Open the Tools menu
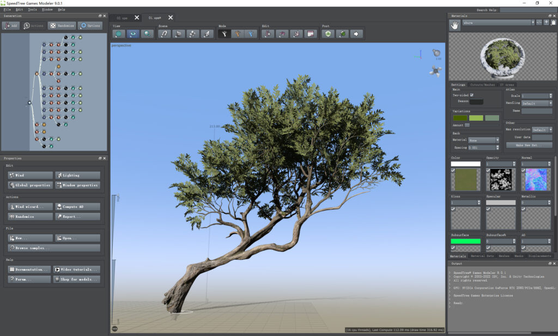The width and height of the screenshot is (558, 336). (33, 9)
